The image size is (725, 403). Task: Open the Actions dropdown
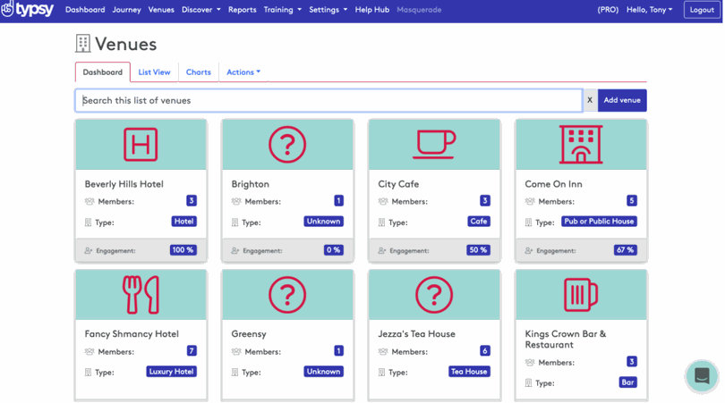click(x=243, y=72)
